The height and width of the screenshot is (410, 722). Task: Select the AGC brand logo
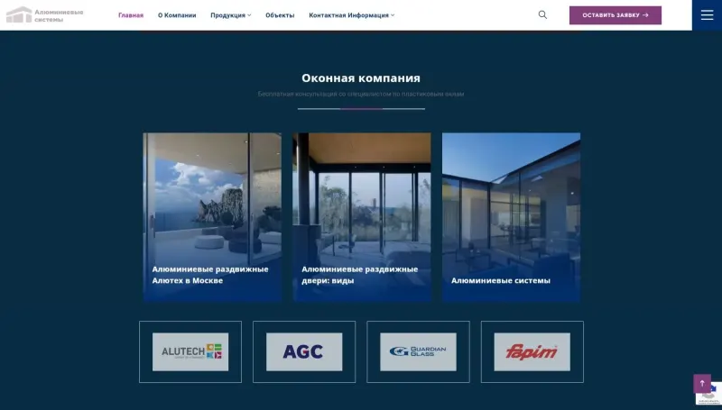304,351
